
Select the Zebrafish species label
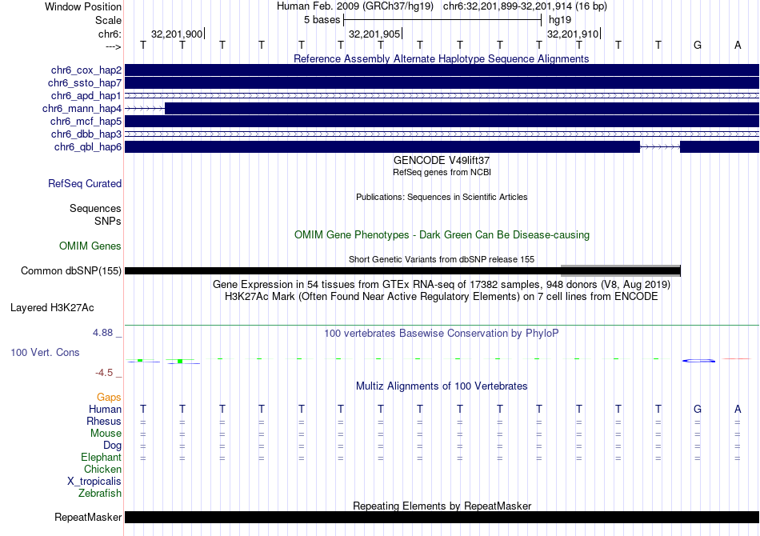(100, 494)
